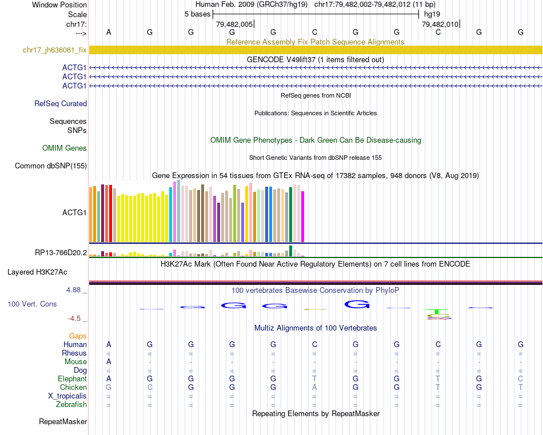The height and width of the screenshot is (435, 543).
Task: Select the Dog species row label
Action: point(80,370)
